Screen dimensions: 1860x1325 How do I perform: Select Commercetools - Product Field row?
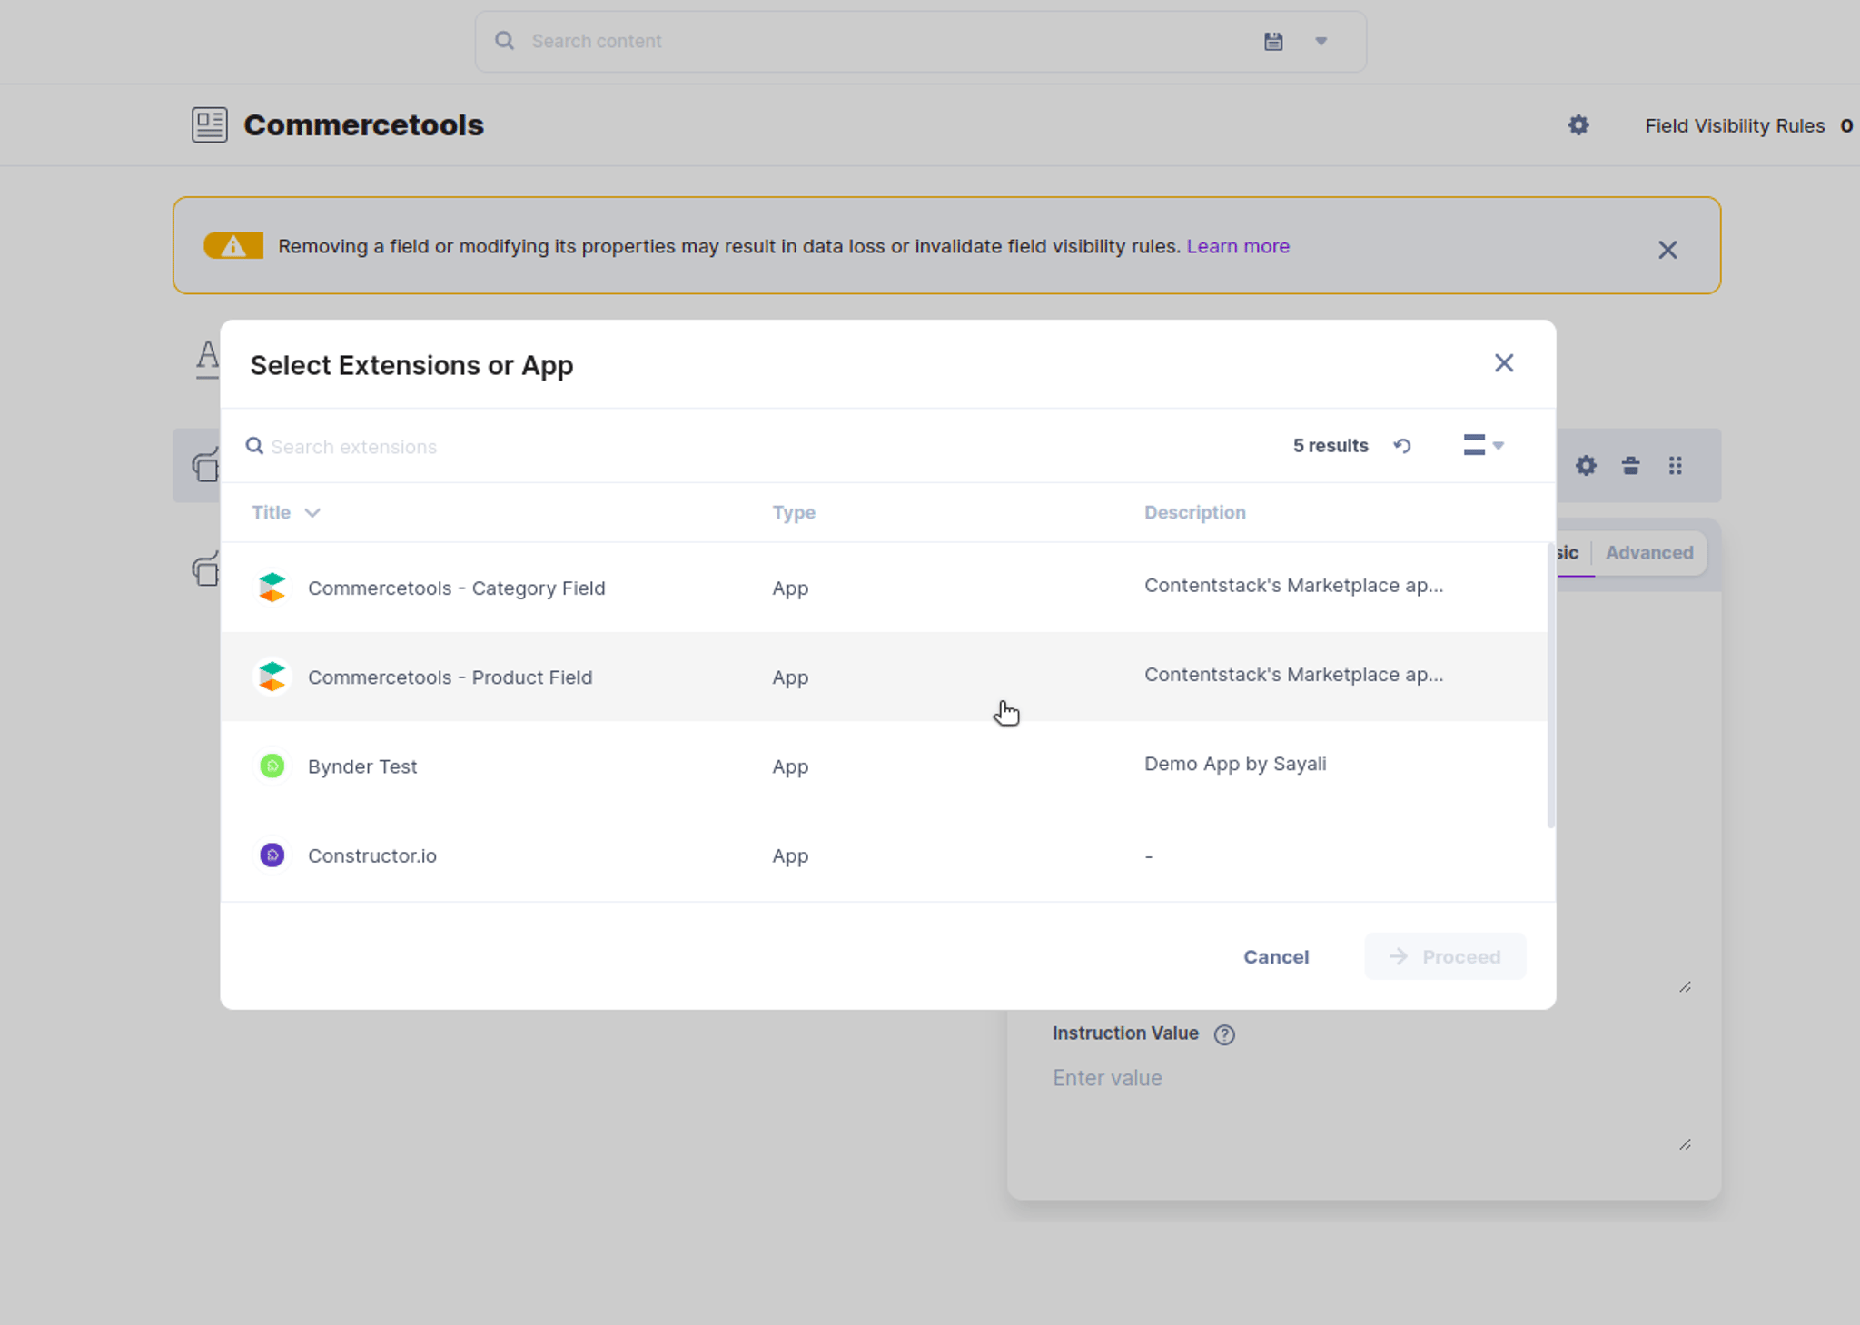tap(884, 677)
